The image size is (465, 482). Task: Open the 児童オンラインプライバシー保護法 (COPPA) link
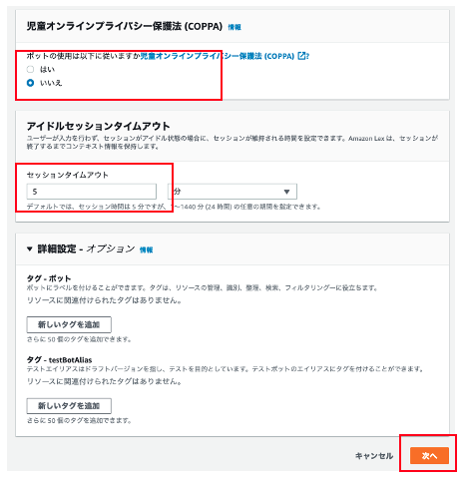point(218,56)
